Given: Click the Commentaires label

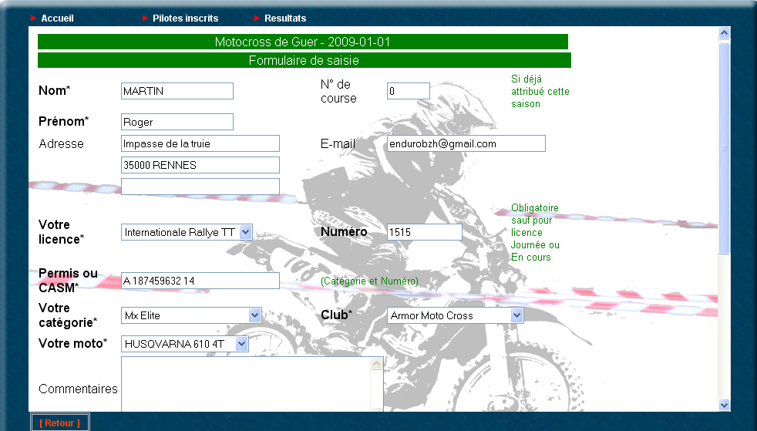Looking at the screenshot, I should [x=78, y=389].
